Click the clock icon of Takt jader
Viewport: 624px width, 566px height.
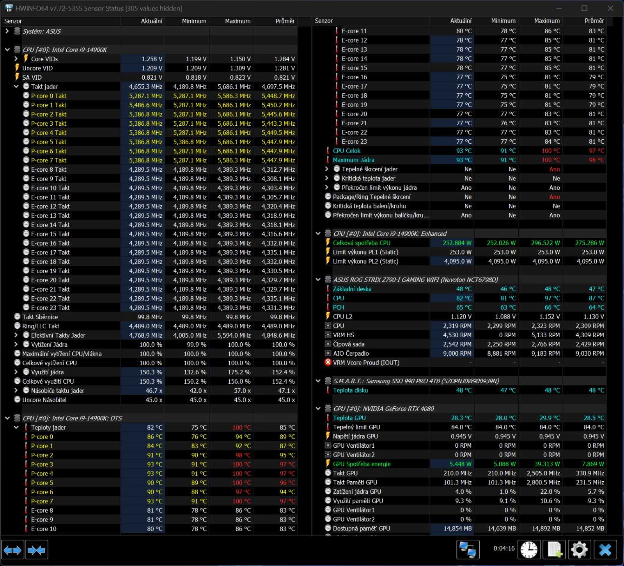point(26,86)
